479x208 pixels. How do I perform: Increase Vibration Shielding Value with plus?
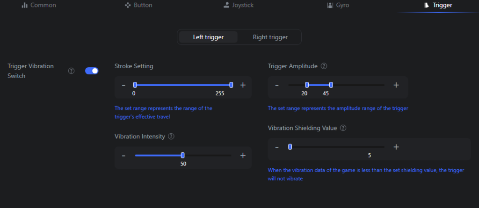tap(396, 147)
